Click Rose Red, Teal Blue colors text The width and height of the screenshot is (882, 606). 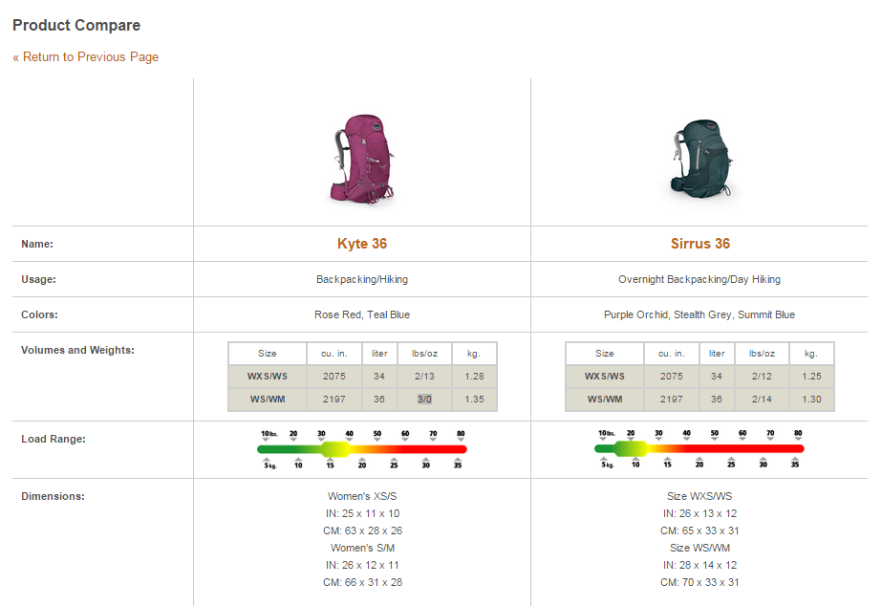point(361,314)
